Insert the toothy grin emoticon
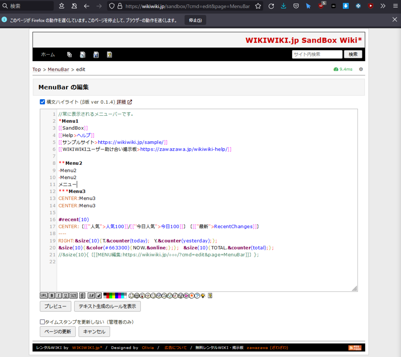The height and width of the screenshot is (357, 401). click(137, 296)
